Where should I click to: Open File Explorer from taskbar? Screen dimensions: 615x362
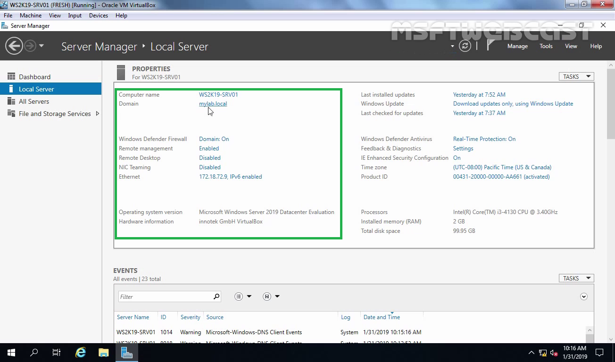[x=104, y=353]
